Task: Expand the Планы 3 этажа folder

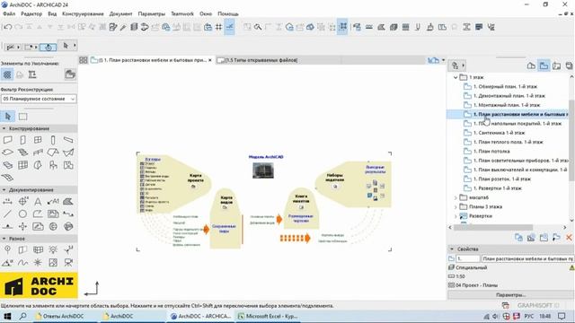Action: 456,206
